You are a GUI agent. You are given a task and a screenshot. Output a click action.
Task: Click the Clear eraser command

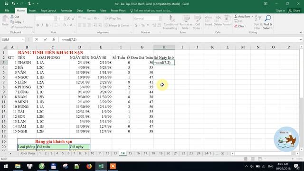(x=240, y=26)
